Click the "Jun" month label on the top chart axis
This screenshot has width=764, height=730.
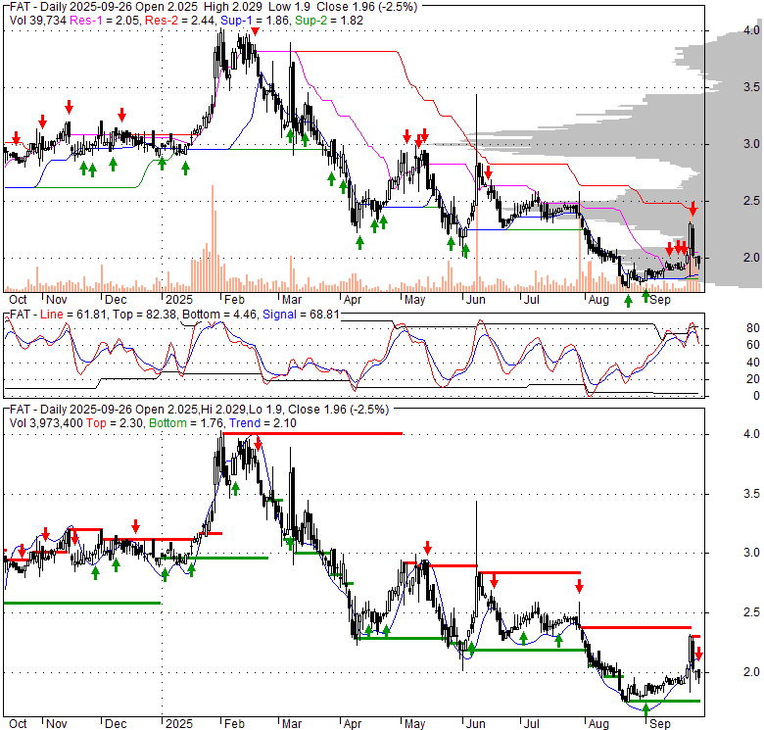click(x=476, y=300)
